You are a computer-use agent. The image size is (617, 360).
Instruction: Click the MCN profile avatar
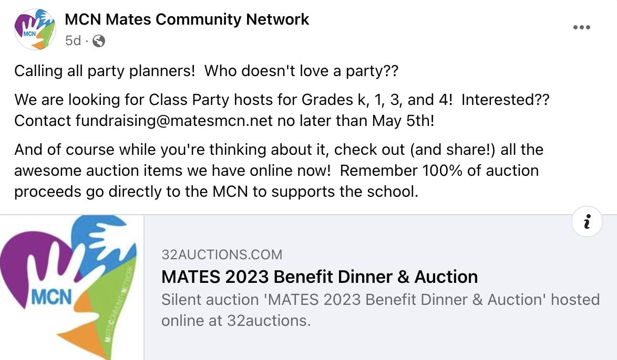click(x=35, y=29)
